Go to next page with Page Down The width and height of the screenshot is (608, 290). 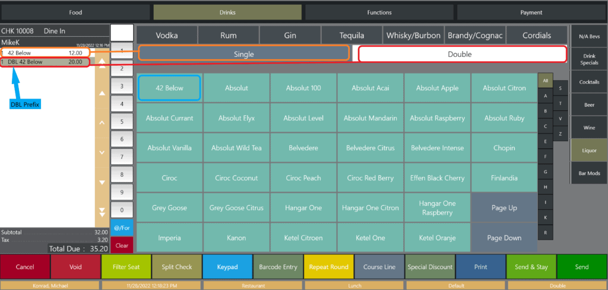(504, 238)
